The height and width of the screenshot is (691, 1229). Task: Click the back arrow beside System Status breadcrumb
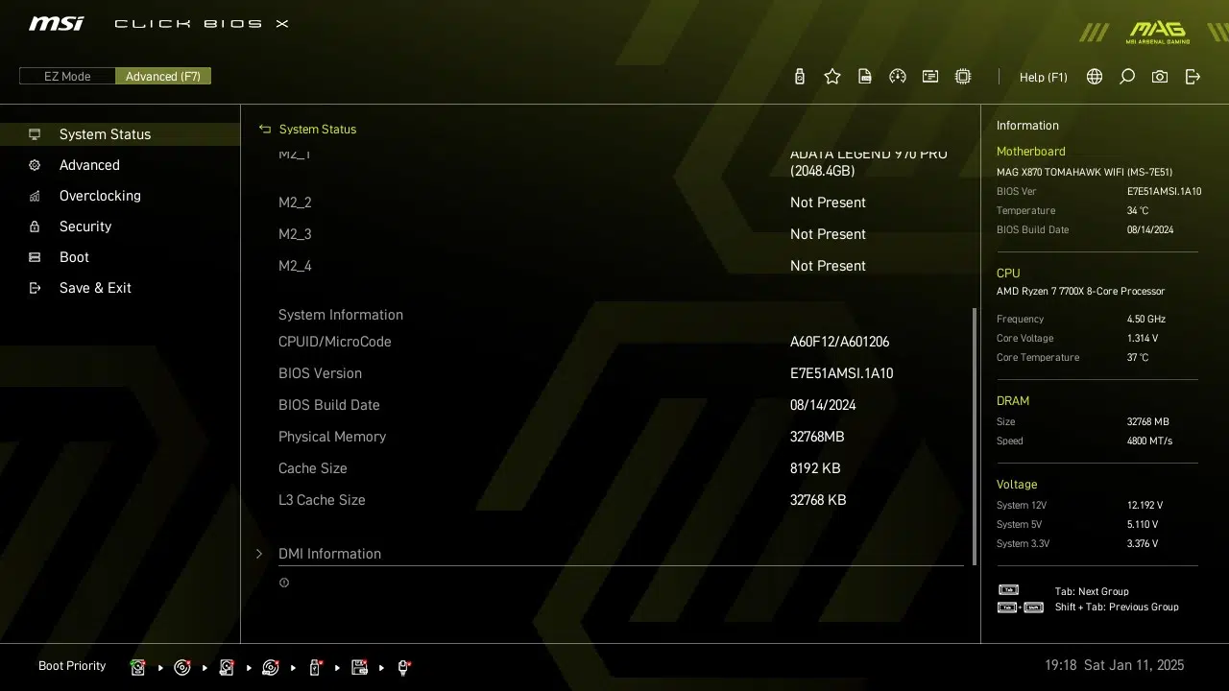(x=265, y=129)
